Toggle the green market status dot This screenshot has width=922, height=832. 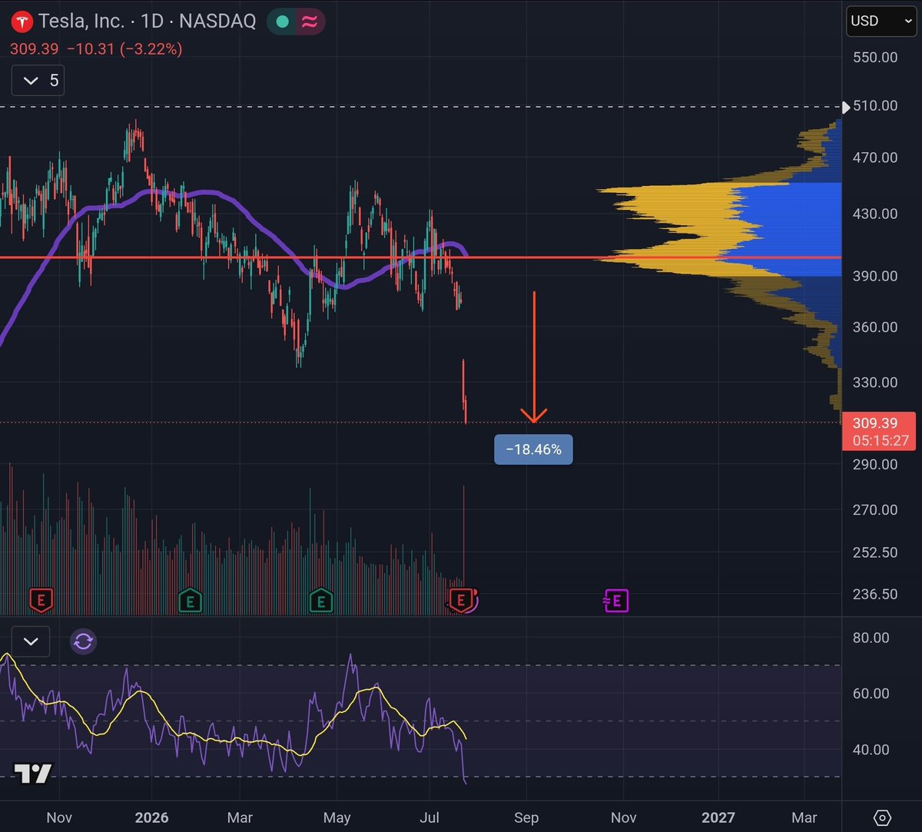click(282, 22)
